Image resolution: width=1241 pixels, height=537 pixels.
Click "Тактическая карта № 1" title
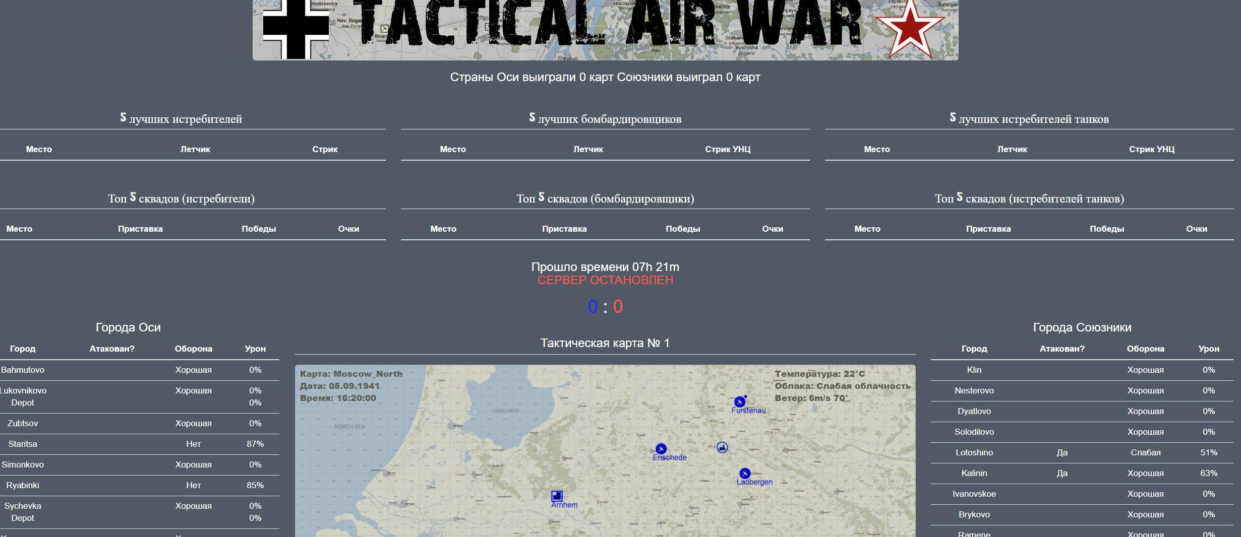tap(605, 343)
